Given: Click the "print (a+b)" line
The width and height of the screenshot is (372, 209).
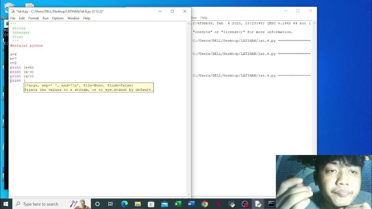Looking at the screenshot, I should 22,67.
